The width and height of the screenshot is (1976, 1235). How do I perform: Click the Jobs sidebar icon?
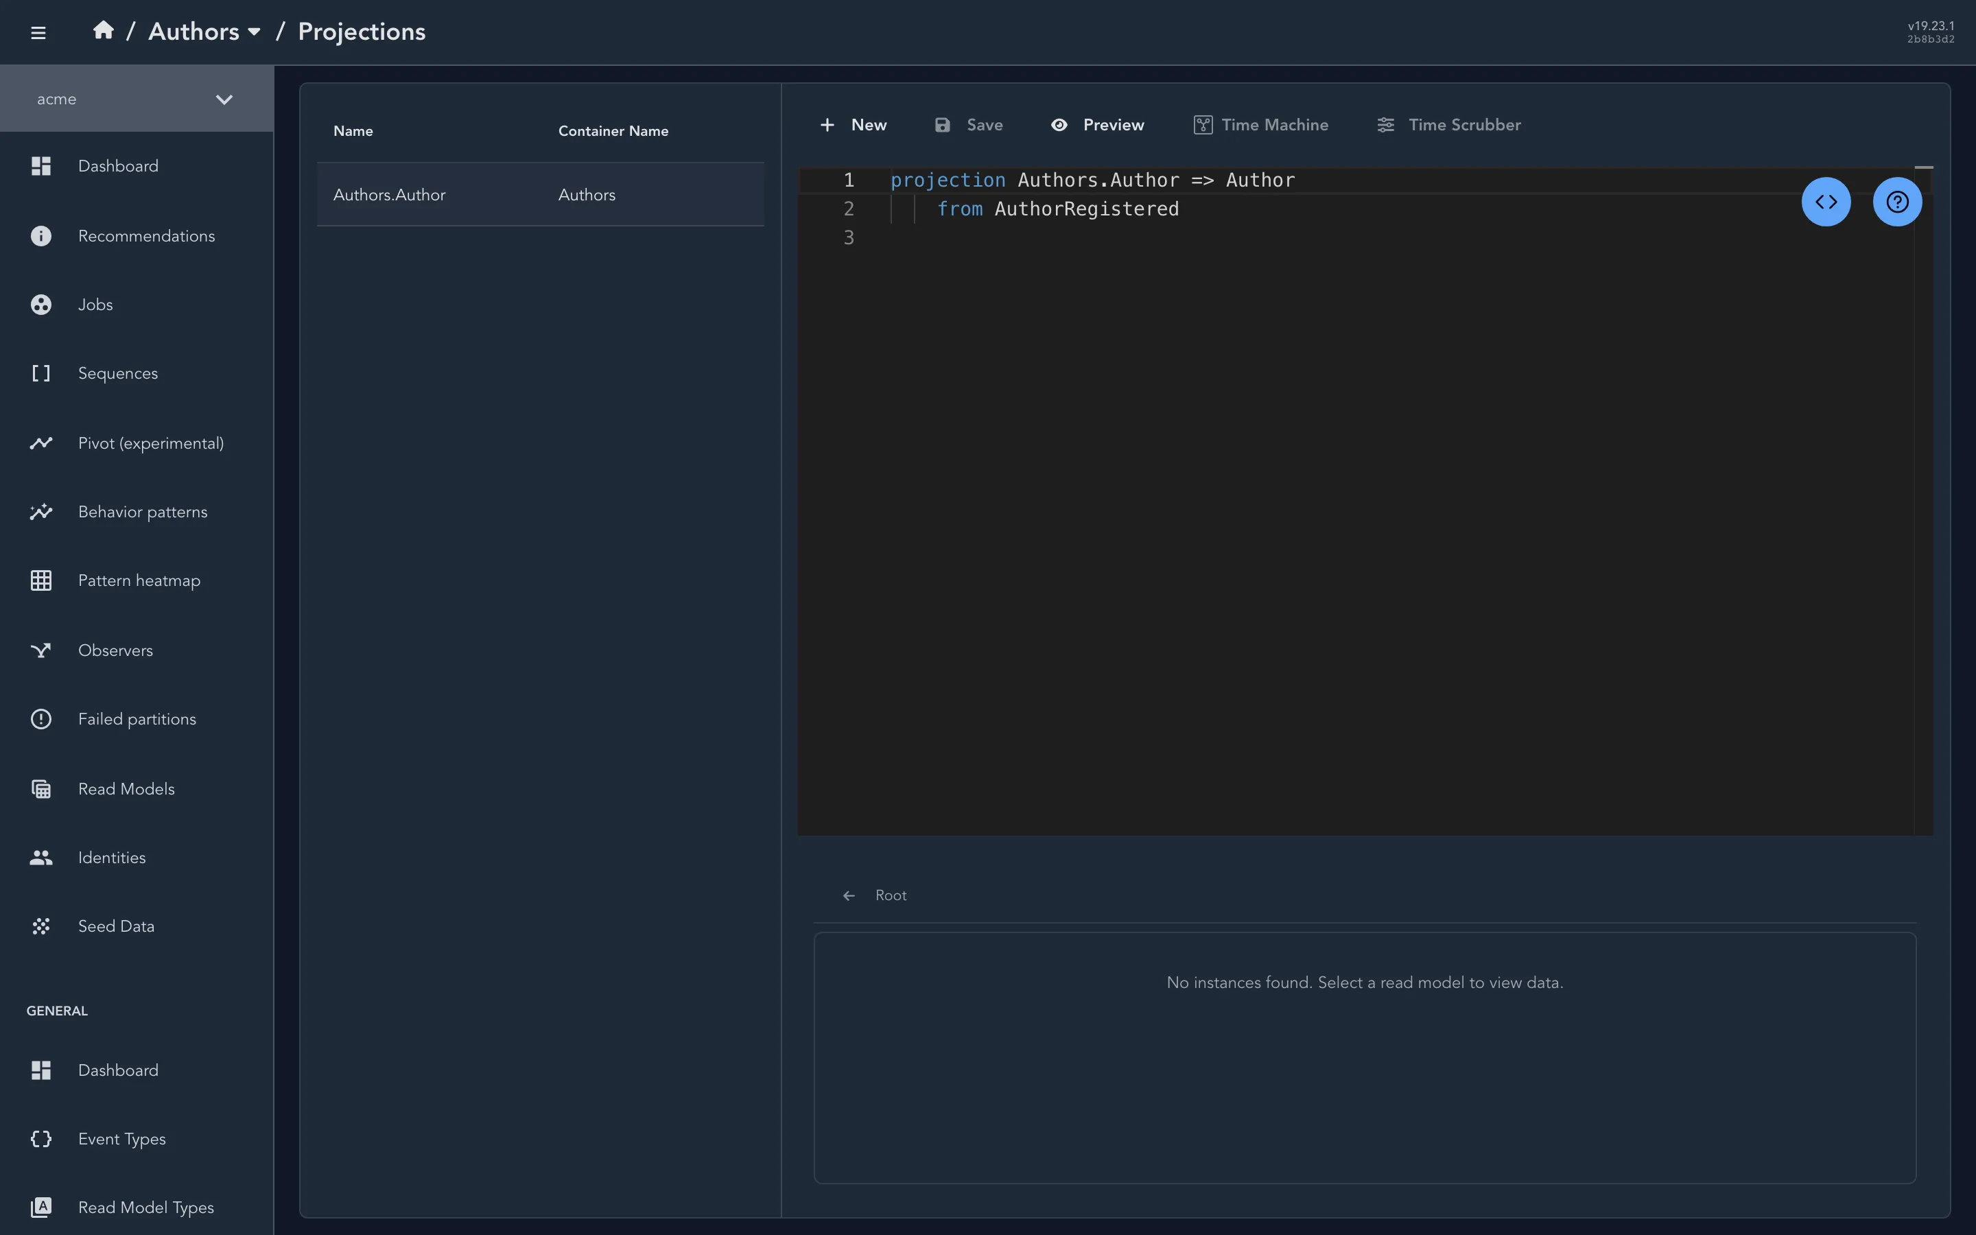pos(41,305)
